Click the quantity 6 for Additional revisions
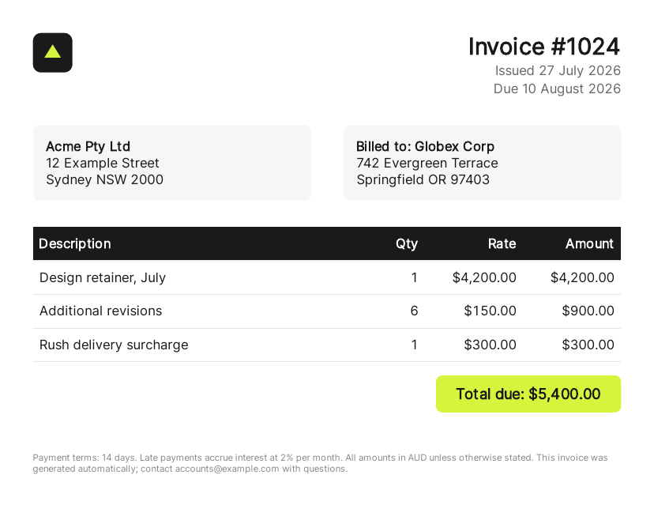 point(414,311)
